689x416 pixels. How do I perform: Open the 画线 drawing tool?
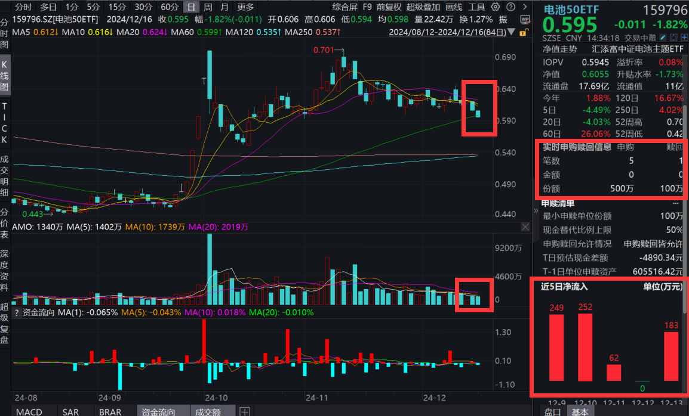[454, 7]
